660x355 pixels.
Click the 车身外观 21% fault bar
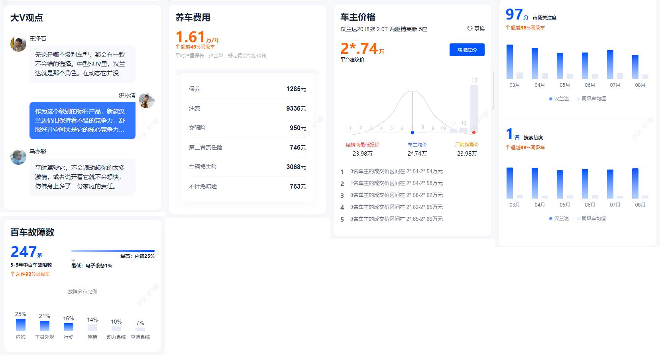pos(45,326)
